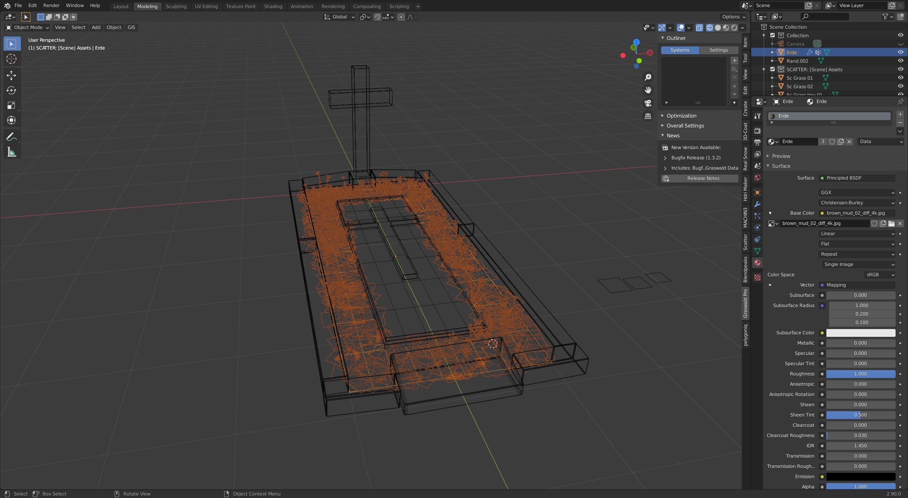Open the sRGB color space dropdown
The height and width of the screenshot is (498, 908).
880,275
